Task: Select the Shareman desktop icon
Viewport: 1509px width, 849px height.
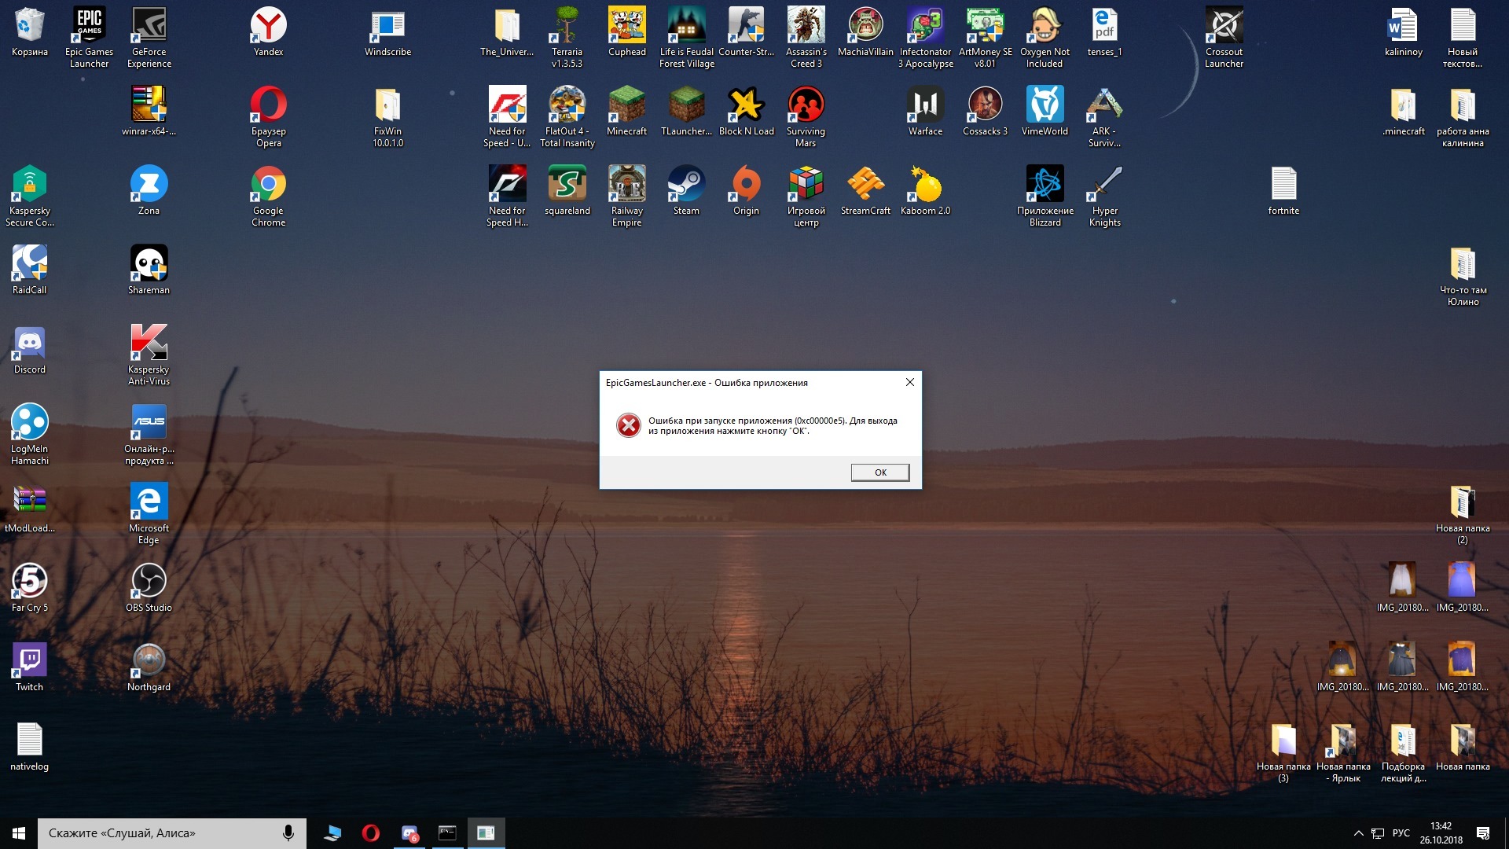Action: coord(149,270)
